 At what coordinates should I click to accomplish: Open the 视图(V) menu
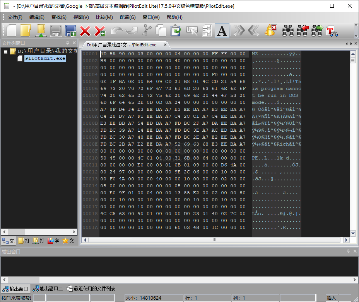pos(81,17)
